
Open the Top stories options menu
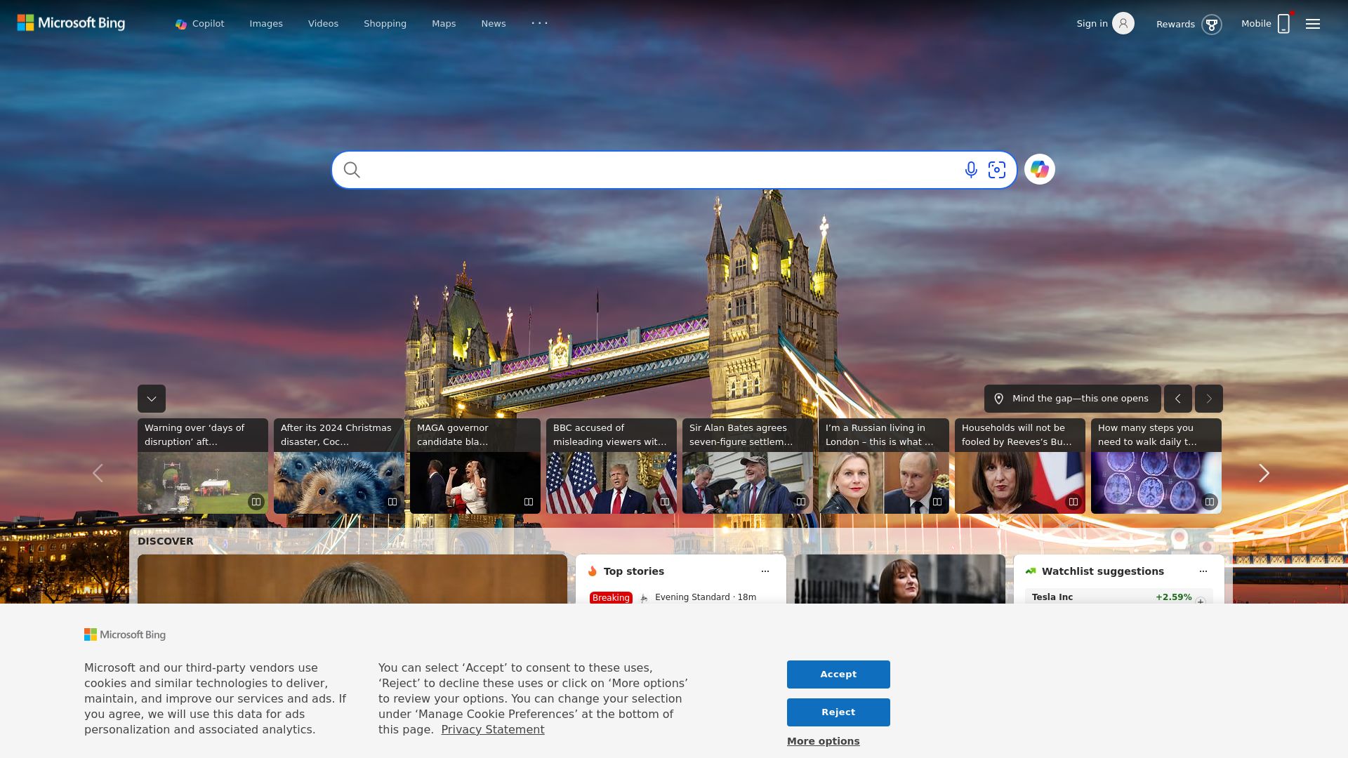coord(765,571)
